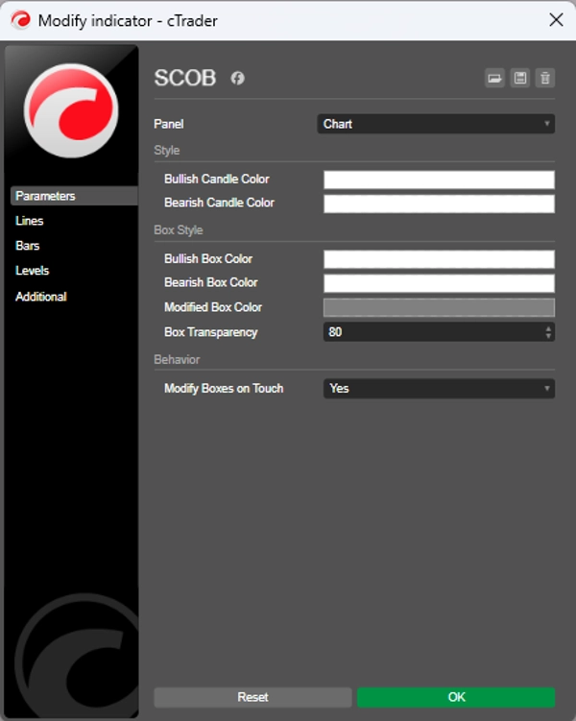Screen dimensions: 576x721
Task: Select the Parameters tab in sidebar
Action: [74, 196]
